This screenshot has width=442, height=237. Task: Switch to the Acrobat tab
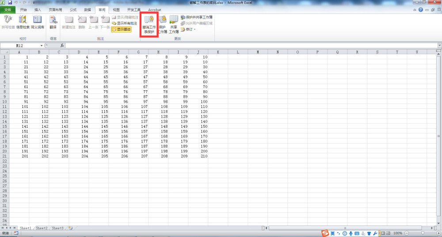point(154,10)
